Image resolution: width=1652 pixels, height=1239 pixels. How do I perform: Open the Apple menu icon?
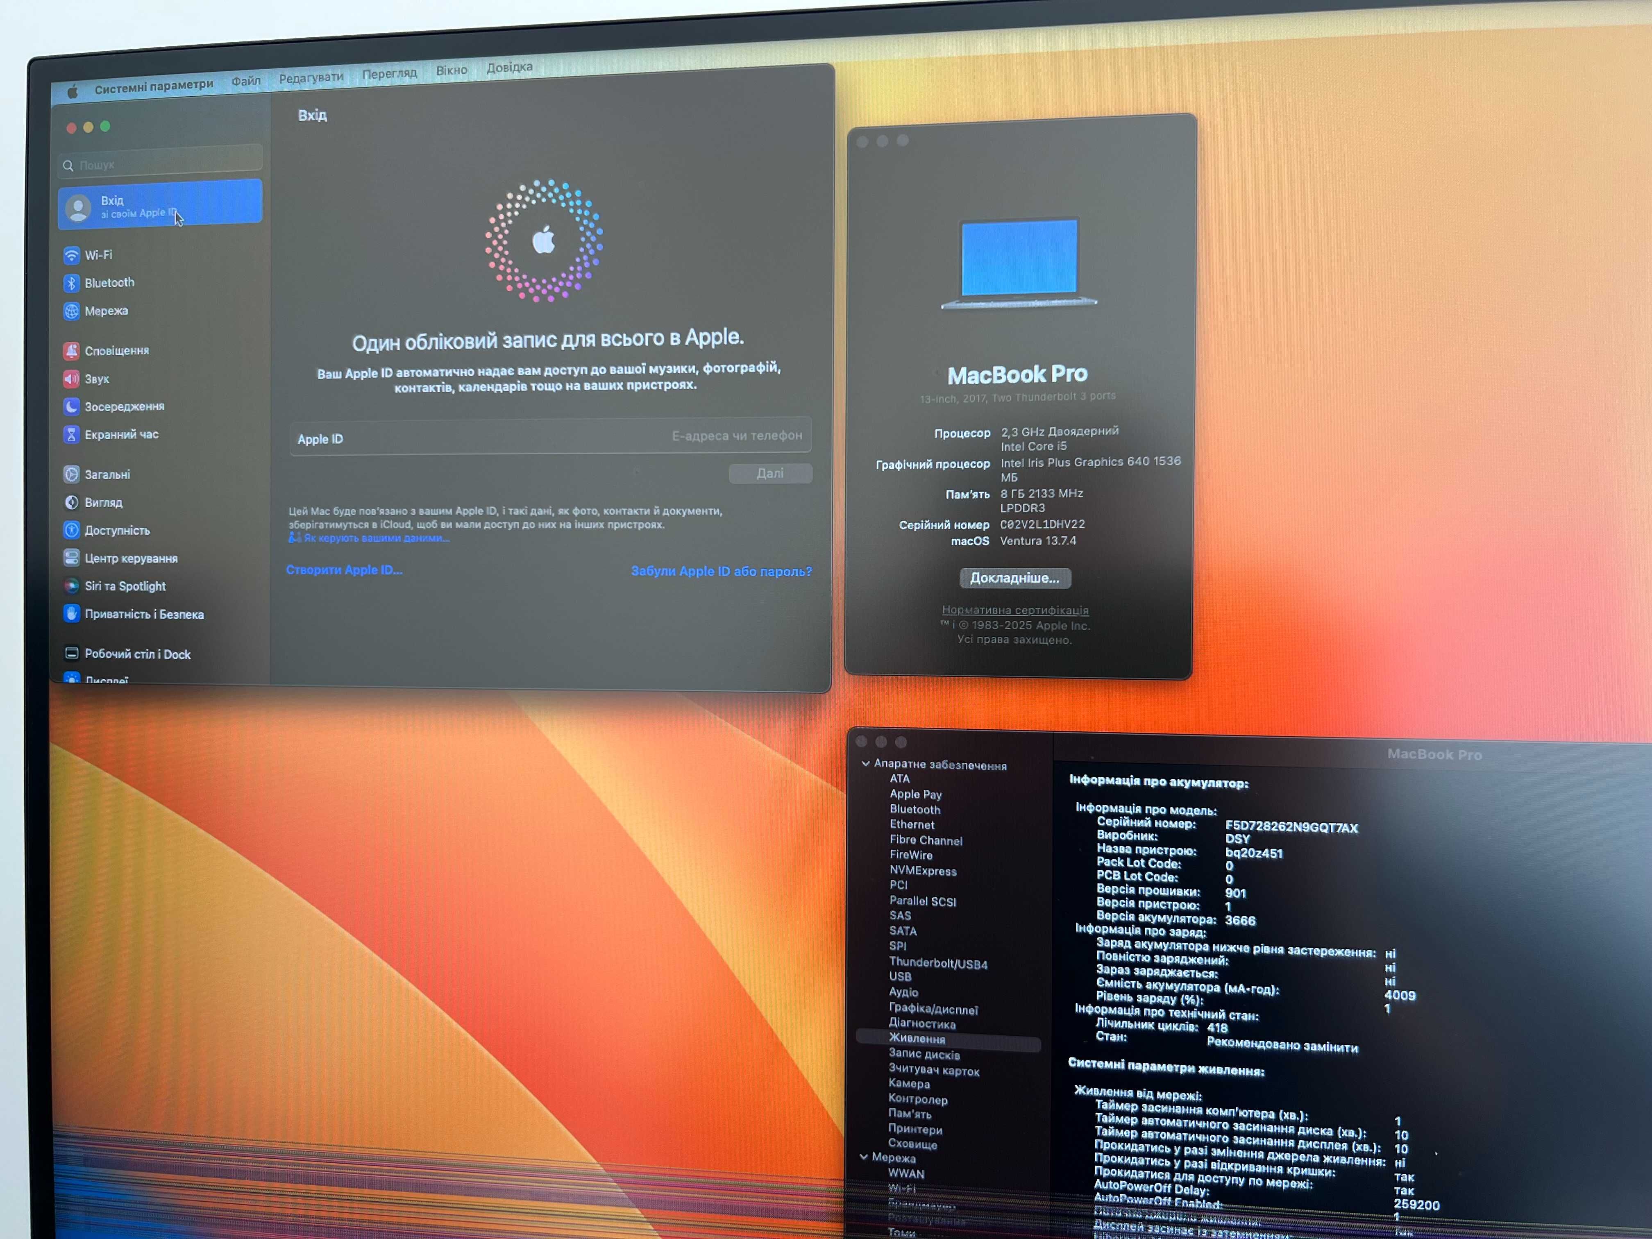[x=73, y=91]
